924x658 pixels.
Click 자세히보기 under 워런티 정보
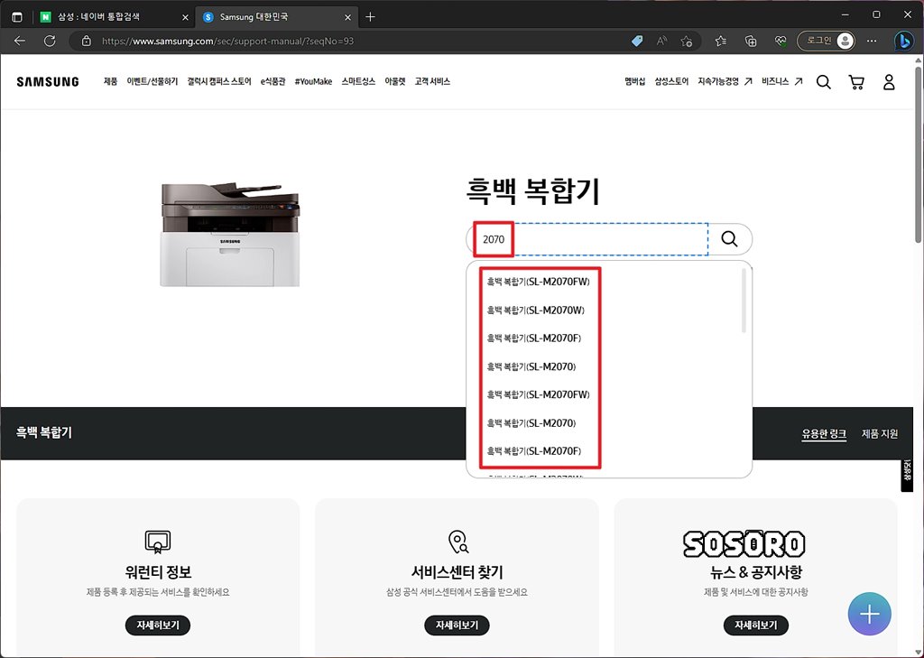(157, 625)
